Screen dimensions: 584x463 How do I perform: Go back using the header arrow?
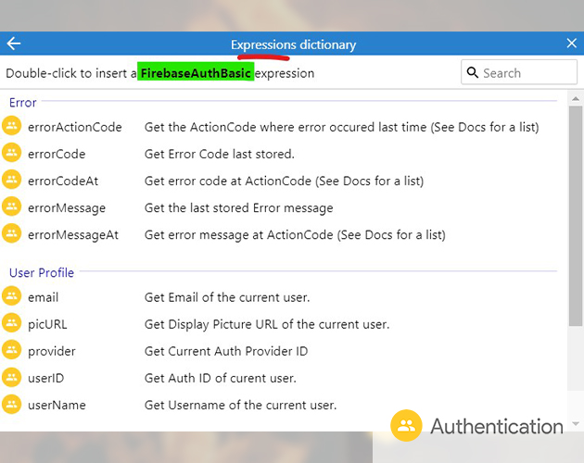tap(13, 44)
